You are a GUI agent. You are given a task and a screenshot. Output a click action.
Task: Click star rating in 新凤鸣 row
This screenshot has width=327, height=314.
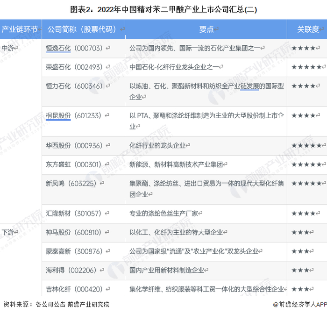pyautogui.click(x=306, y=183)
